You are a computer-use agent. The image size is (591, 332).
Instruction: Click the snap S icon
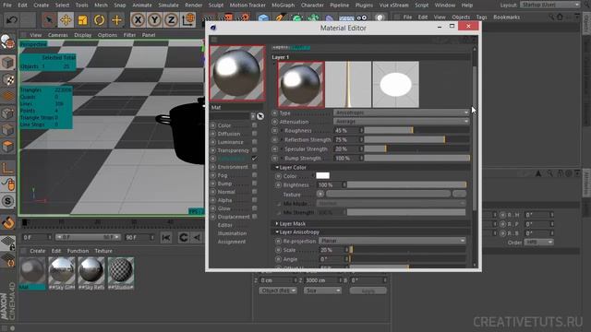click(x=8, y=201)
